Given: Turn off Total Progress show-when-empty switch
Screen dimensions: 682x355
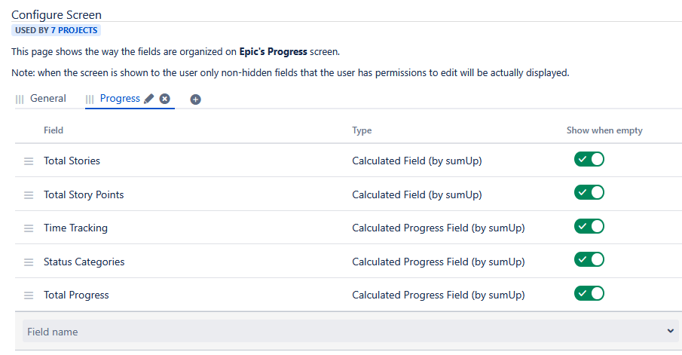Looking at the screenshot, I should point(589,293).
